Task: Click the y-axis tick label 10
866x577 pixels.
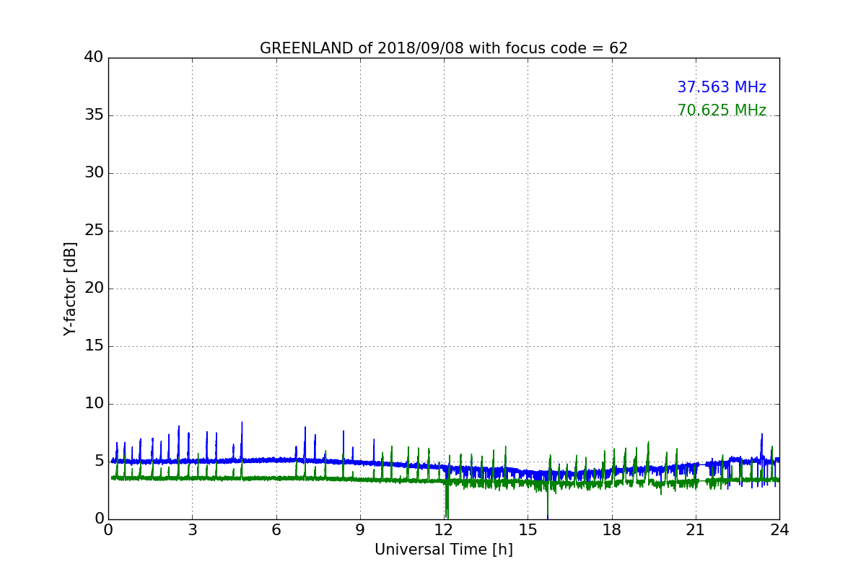Action: pyautogui.click(x=94, y=403)
